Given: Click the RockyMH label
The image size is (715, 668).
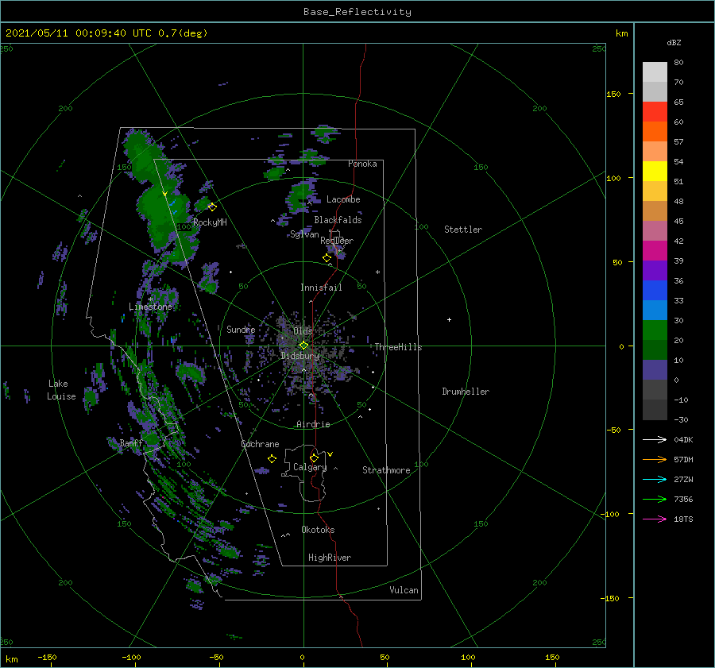Looking at the screenshot, I should pyautogui.click(x=210, y=222).
